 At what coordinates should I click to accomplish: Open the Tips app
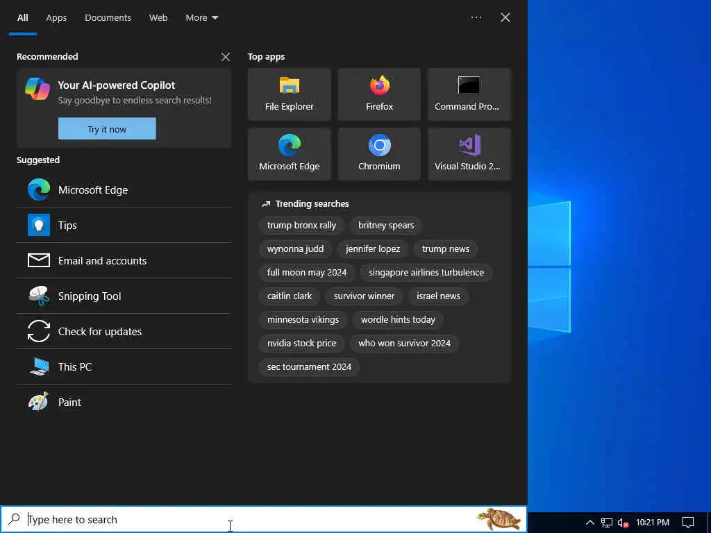124,226
